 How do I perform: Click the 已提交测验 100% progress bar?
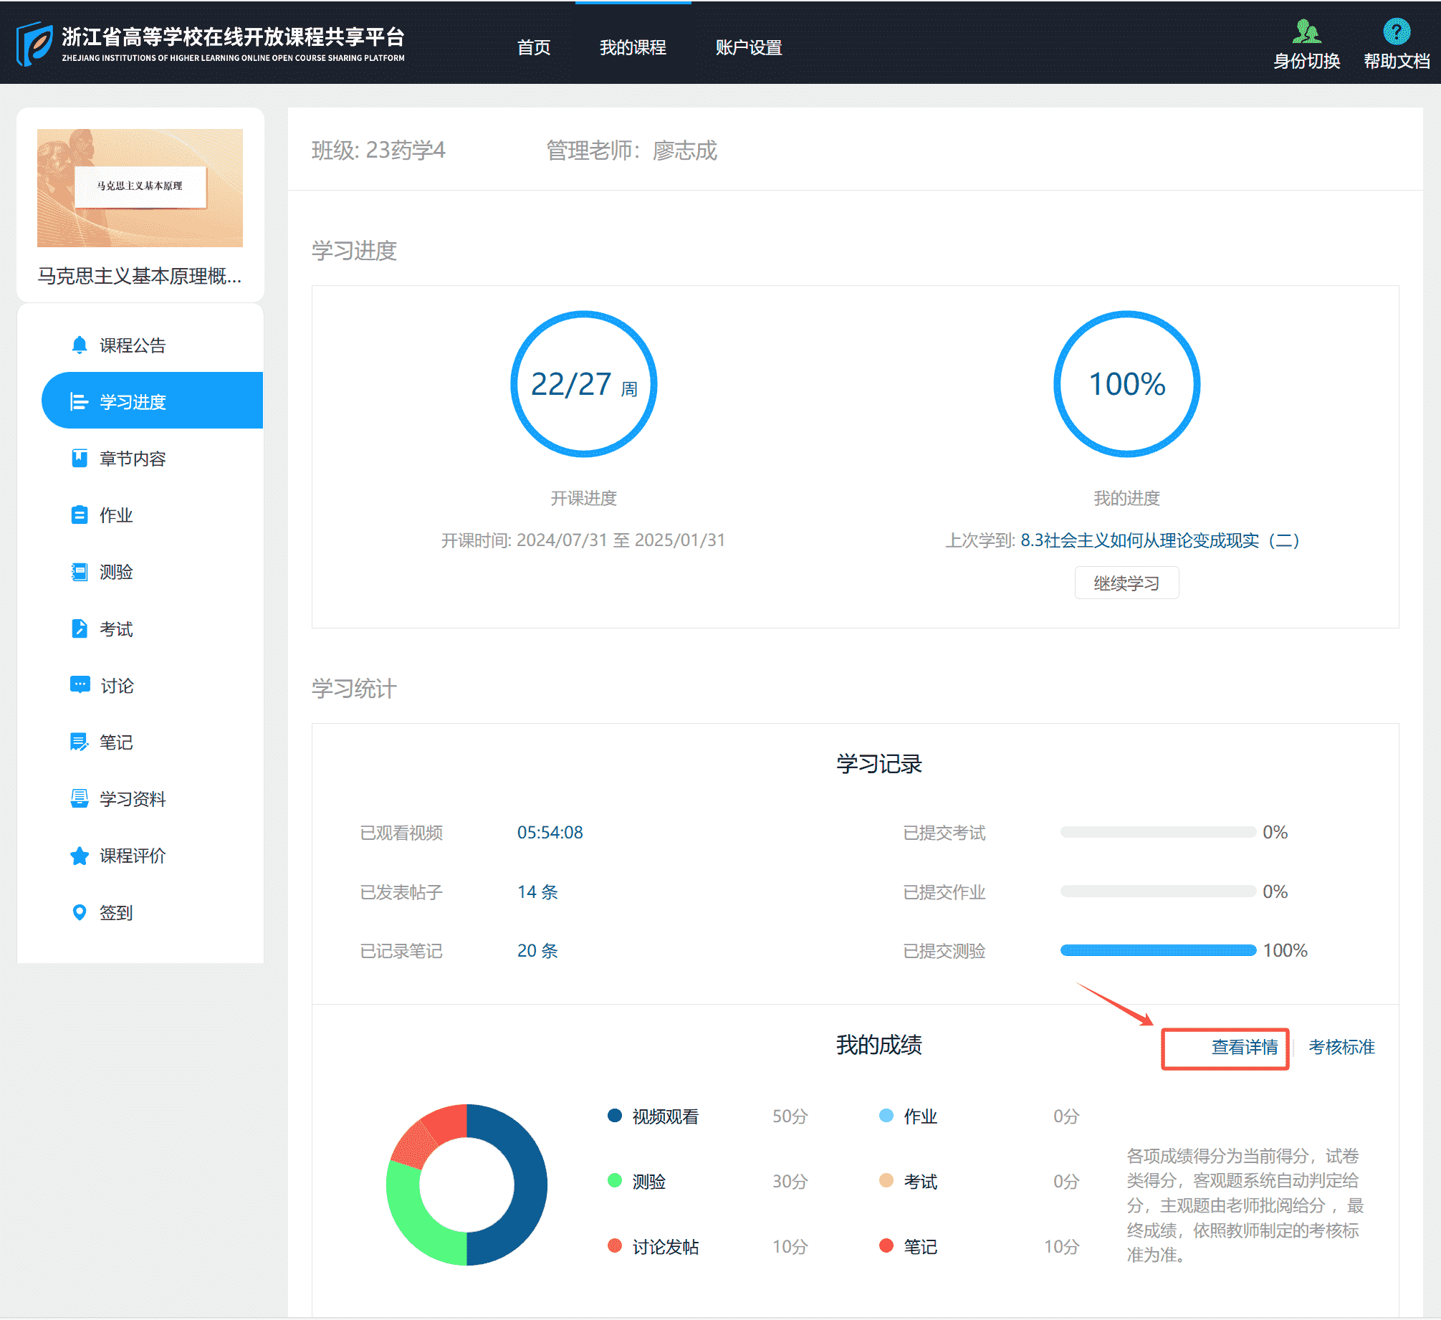point(1158,950)
